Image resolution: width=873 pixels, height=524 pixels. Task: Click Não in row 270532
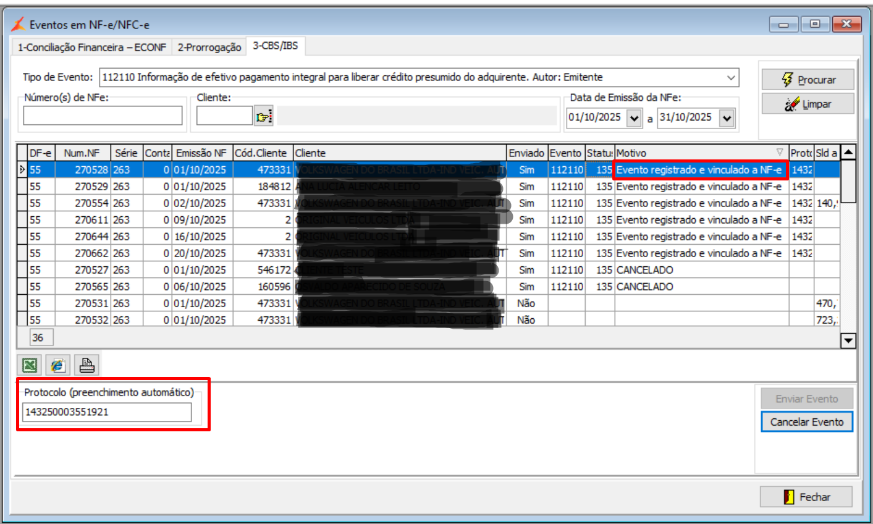pyautogui.click(x=526, y=319)
